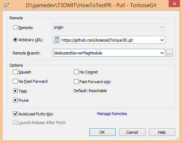The height and width of the screenshot is (143, 182).
Task: Click the web page icon in URL field
Action: 57,40
